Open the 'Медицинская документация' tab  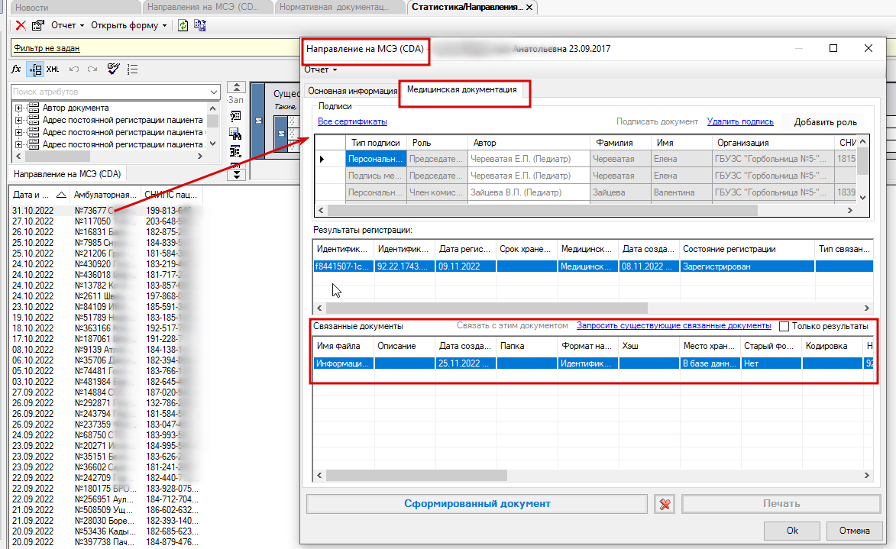point(461,89)
